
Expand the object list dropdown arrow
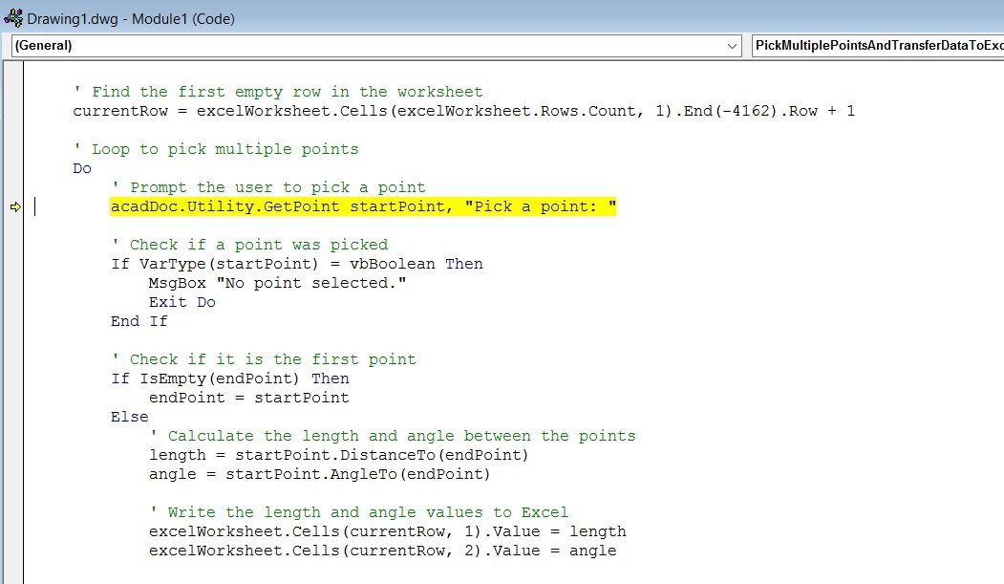pos(732,46)
